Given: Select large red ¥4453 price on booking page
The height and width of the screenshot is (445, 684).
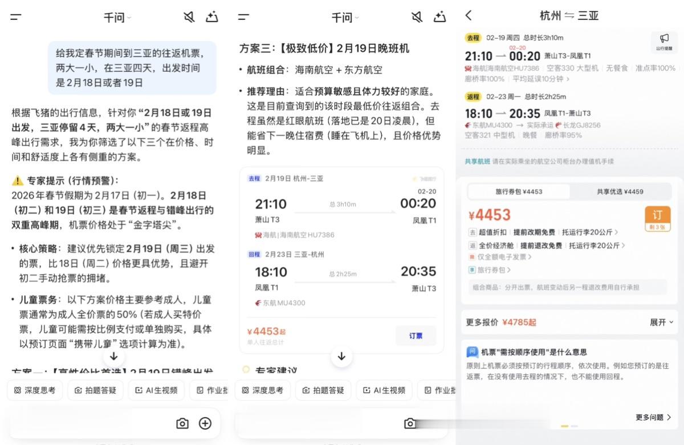Looking at the screenshot, I should 489,215.
